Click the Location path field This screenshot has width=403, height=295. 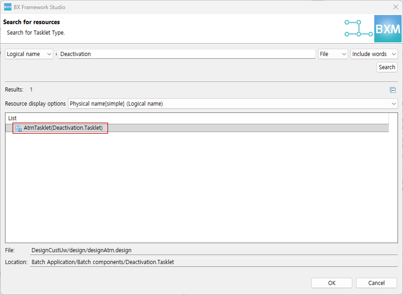click(213, 262)
